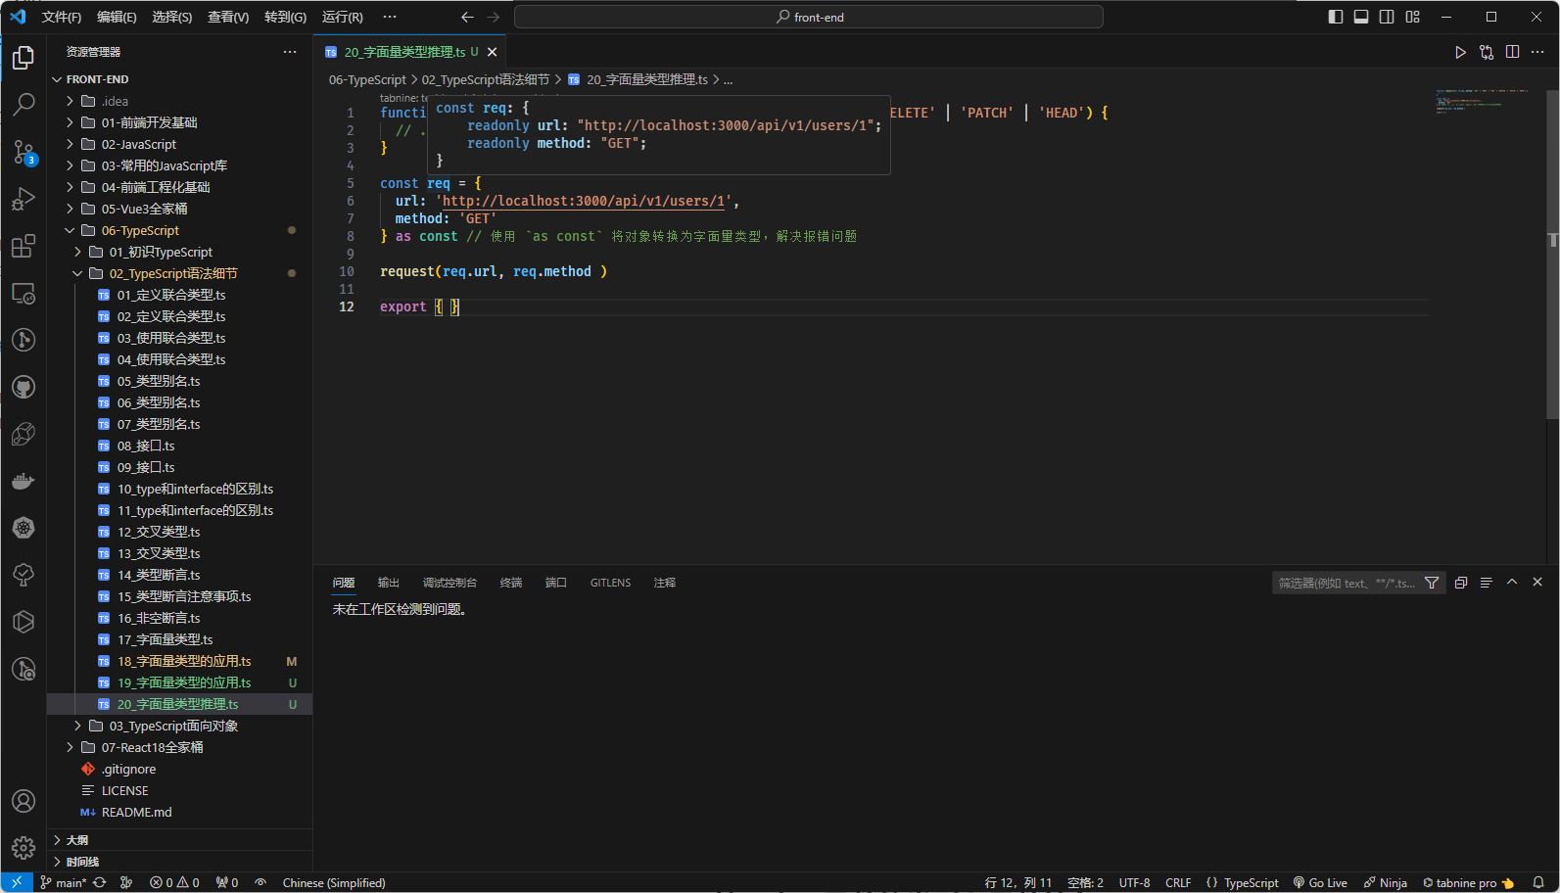The width and height of the screenshot is (1560, 893).
Task: Open file 14_类型断言.ts in explorer
Action: tap(159, 575)
